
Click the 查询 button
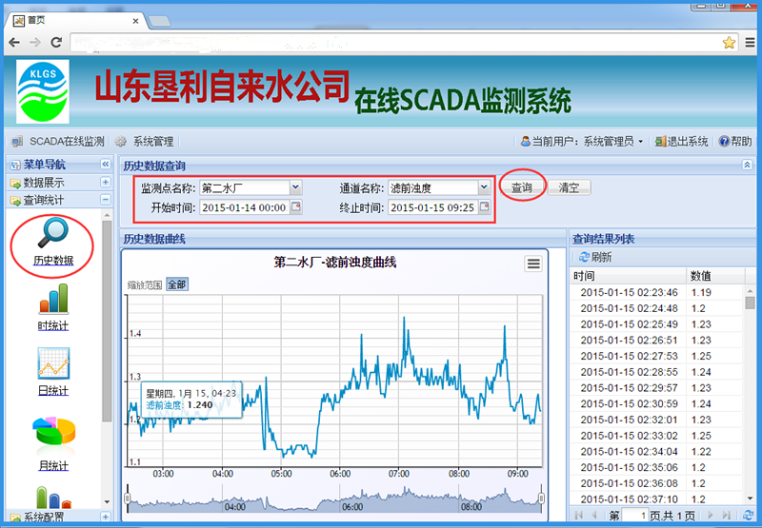pyautogui.click(x=521, y=187)
